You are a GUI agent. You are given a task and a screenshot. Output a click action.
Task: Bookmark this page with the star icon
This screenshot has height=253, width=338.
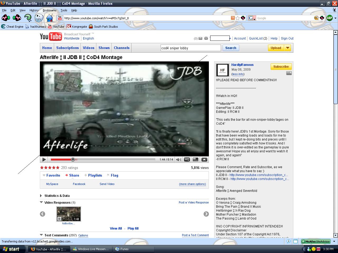point(238,18)
